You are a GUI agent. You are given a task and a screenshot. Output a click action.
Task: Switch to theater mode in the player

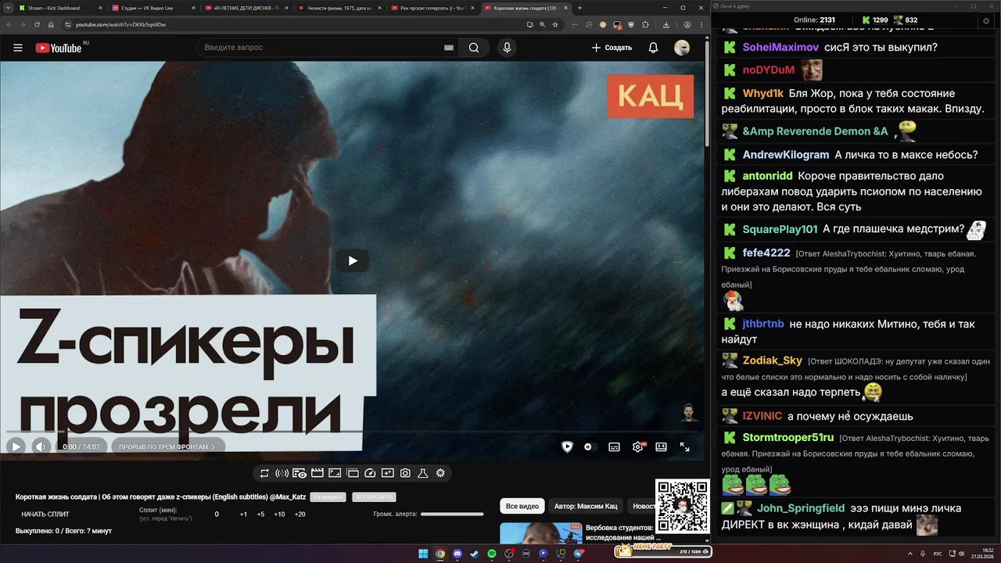coord(661,446)
